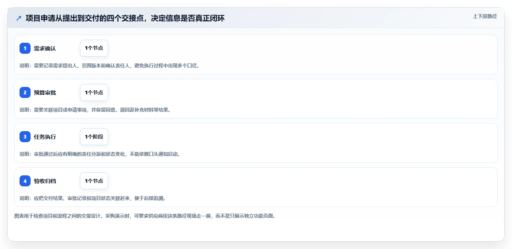Click the 1个节点 chip beside 需求确认
Screen dimensions: 512x249
(94, 48)
